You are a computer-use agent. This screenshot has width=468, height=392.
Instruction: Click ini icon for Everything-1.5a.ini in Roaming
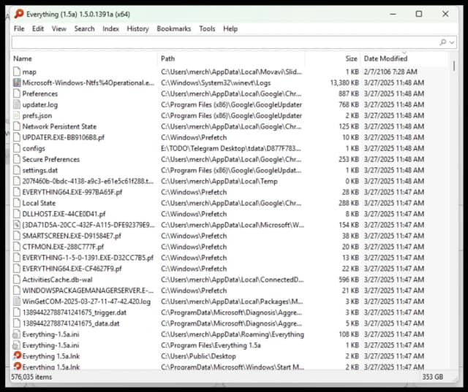point(16,334)
